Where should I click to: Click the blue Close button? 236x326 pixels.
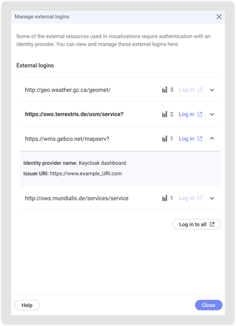pos(208,305)
